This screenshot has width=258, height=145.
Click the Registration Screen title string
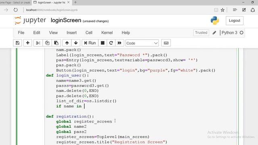pos(139,142)
